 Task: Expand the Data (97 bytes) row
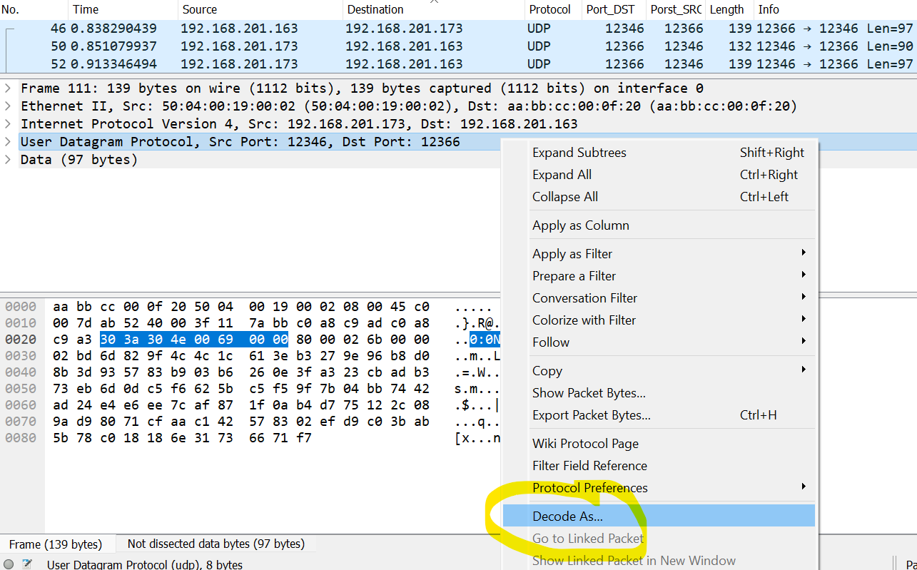coord(7,160)
